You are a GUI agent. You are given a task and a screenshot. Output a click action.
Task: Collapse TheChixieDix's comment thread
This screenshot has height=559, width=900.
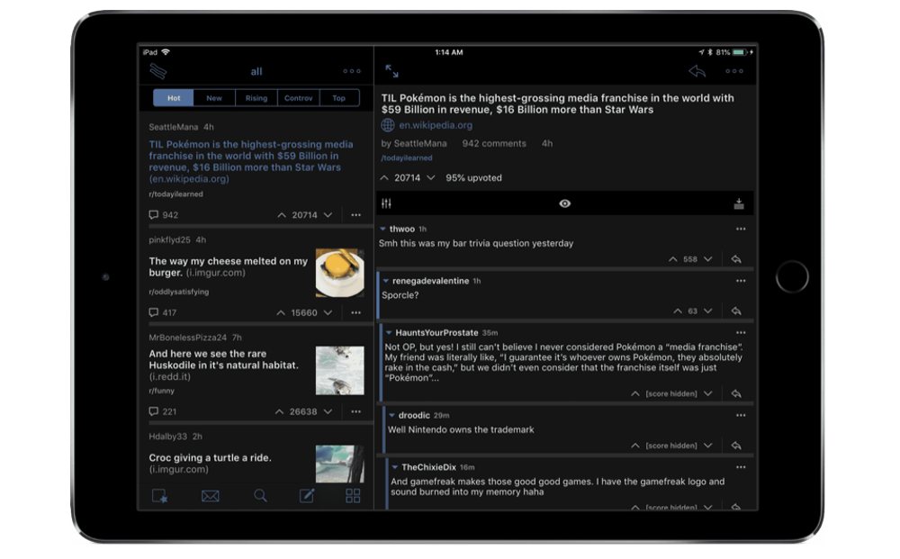[x=395, y=467]
